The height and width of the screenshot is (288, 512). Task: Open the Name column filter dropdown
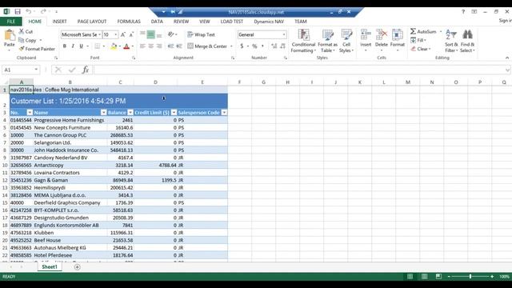coord(103,112)
